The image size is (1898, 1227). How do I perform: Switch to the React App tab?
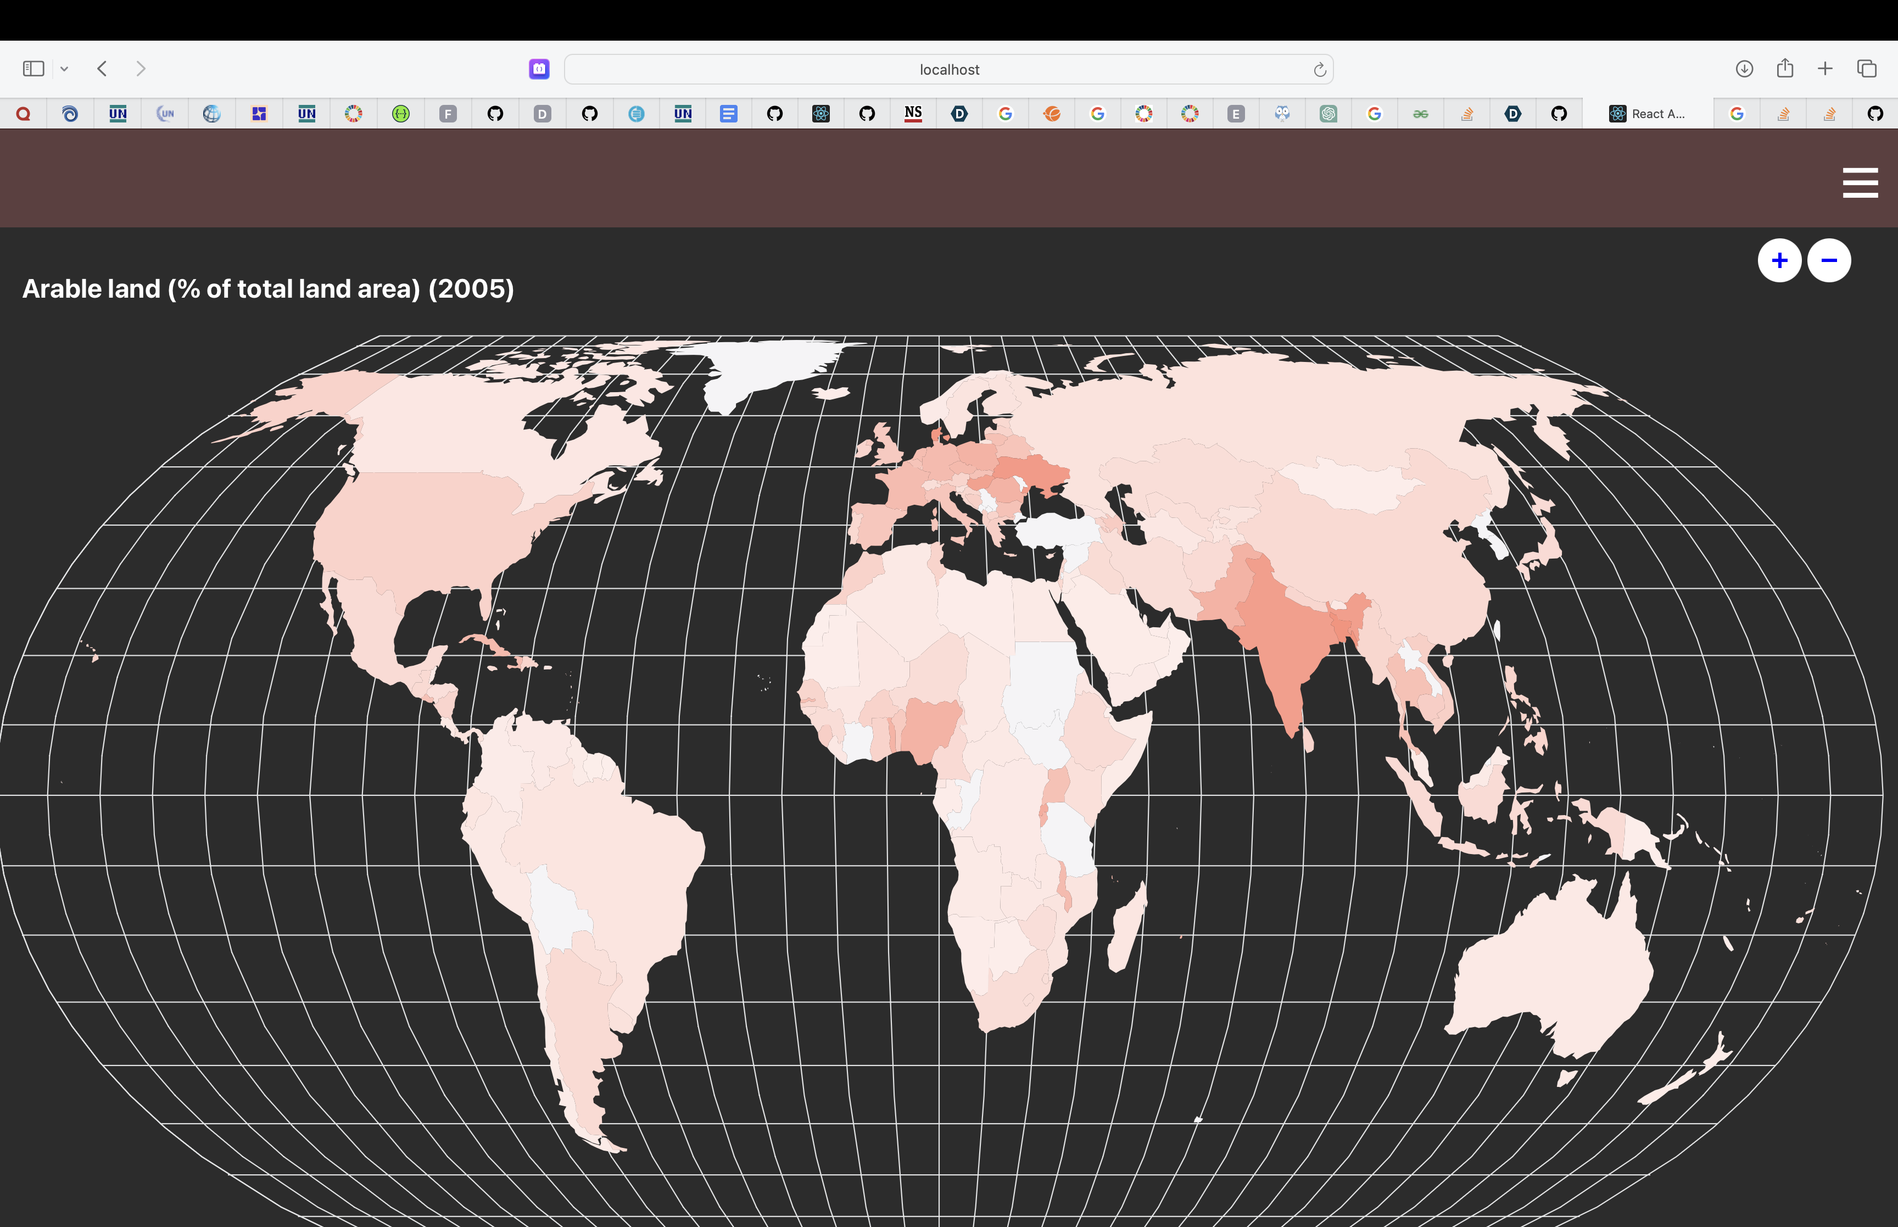pos(1647,114)
